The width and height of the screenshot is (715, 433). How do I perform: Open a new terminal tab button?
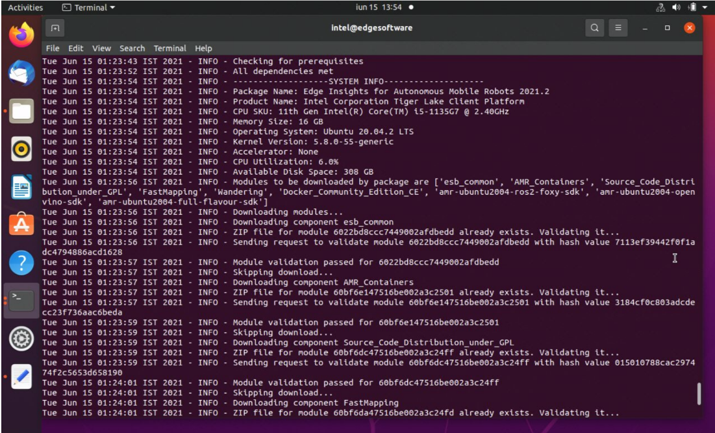tap(55, 29)
